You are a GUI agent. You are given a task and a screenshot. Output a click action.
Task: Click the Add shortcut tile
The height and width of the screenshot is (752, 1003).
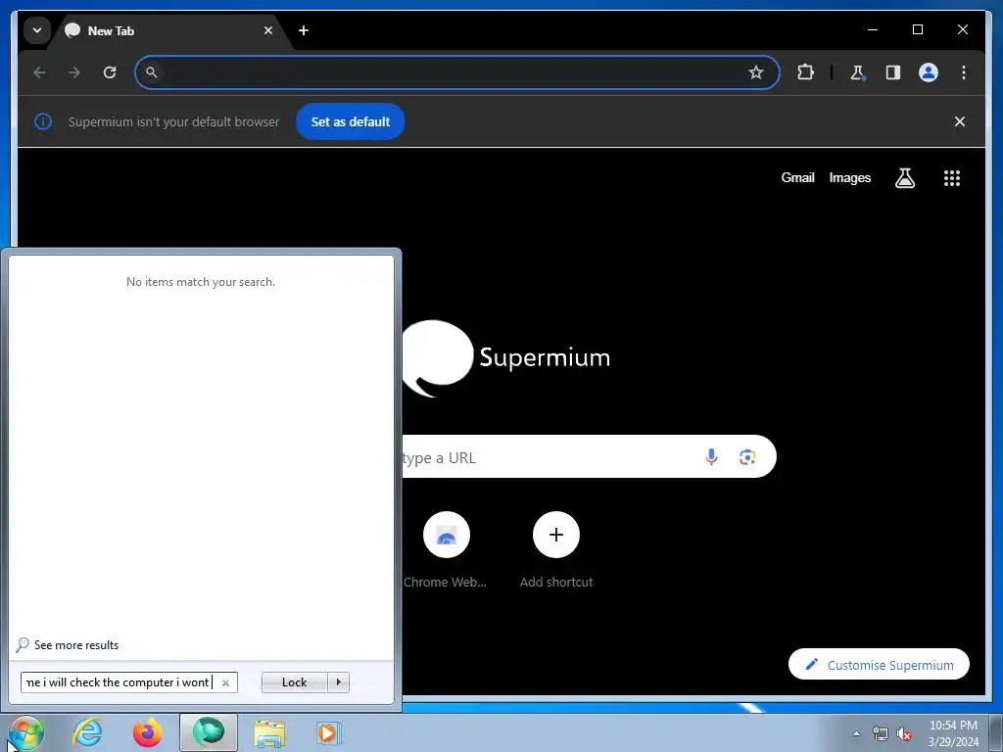click(x=556, y=550)
